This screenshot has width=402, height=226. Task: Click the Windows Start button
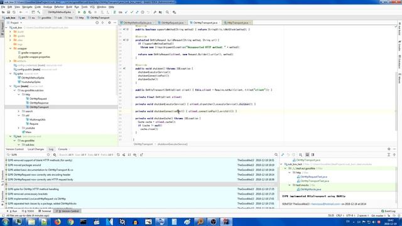(x=6, y=222)
